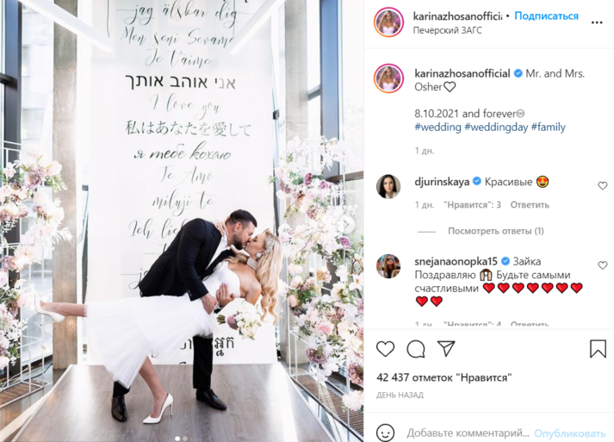Like djurinskaya's comment with the heart
The height and width of the screenshot is (442, 614).
pos(602,186)
